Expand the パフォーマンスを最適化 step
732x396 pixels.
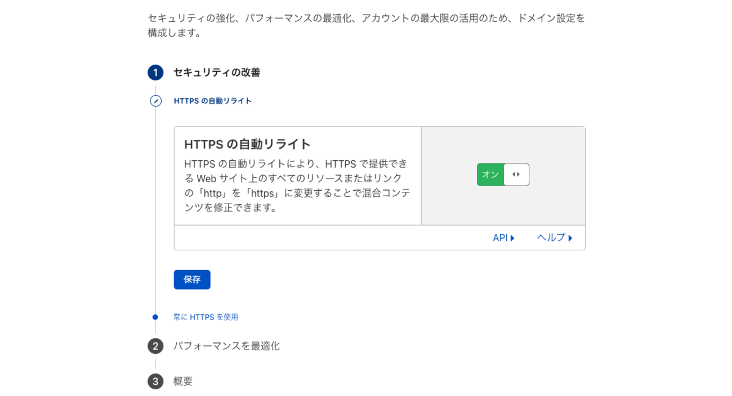coord(226,346)
